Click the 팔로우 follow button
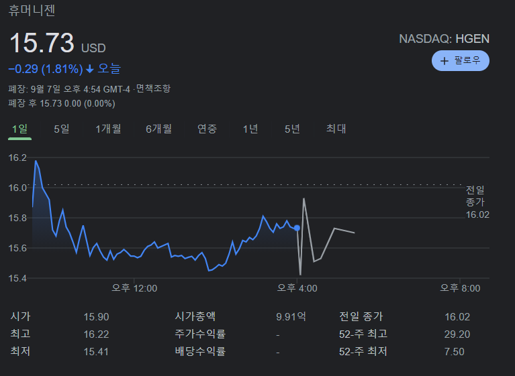Image resolution: width=515 pixels, height=376 pixels. click(460, 60)
